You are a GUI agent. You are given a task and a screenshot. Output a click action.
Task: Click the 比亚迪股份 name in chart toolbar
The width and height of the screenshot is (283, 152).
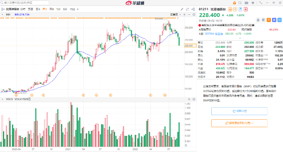pos(12,9)
